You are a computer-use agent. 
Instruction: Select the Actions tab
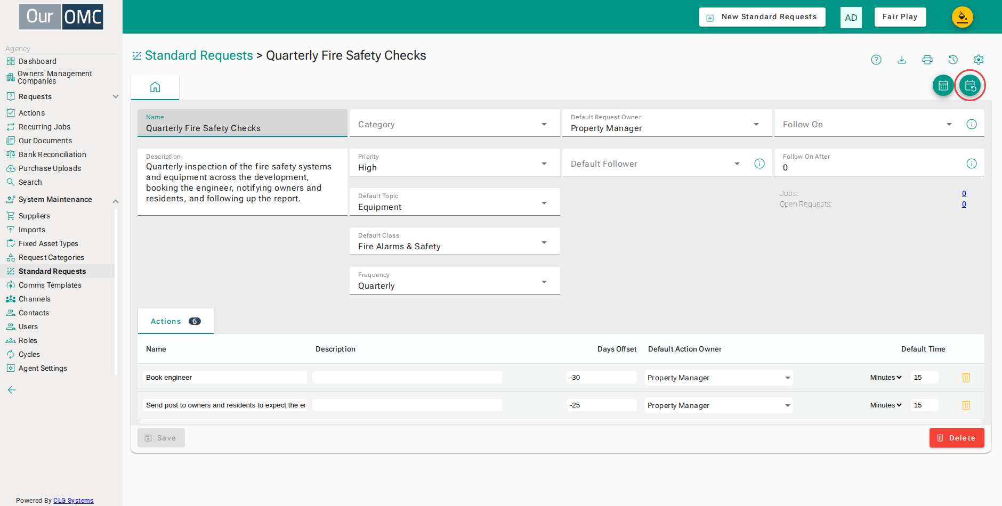[176, 321]
